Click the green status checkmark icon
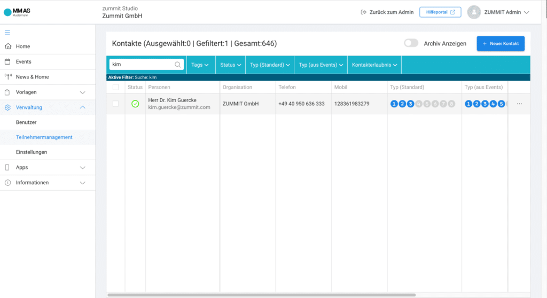The width and height of the screenshot is (547, 298). pyautogui.click(x=135, y=104)
